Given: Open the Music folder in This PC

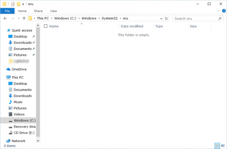Looking at the screenshot, I should click(18, 102).
